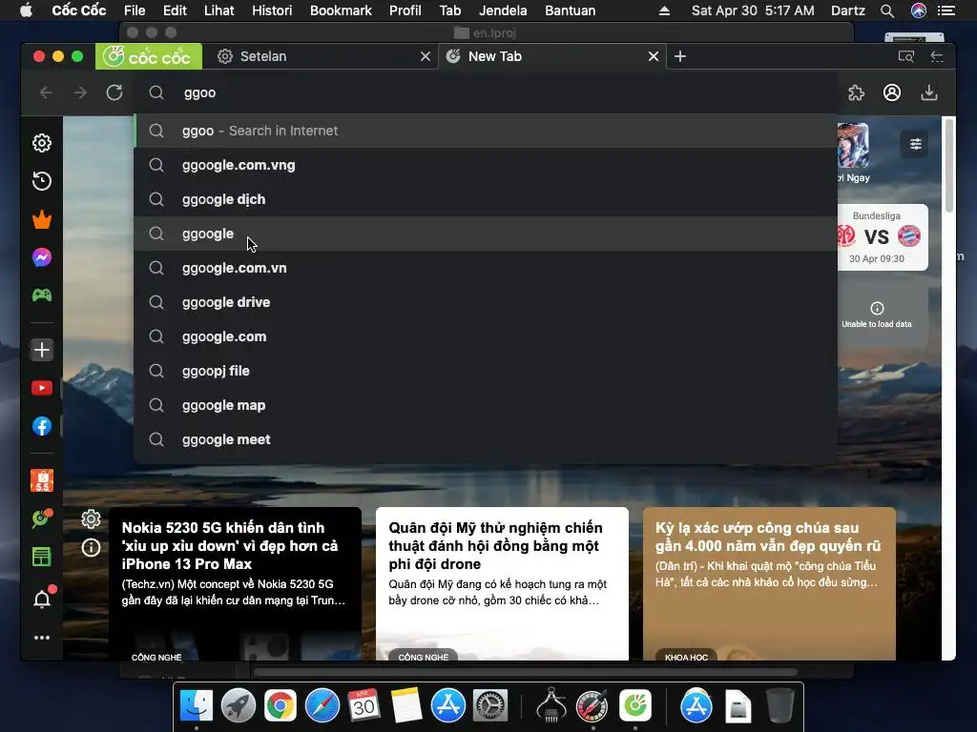The height and width of the screenshot is (732, 977).
Task: Open the Kỳ lạ xác ướp news article
Action: 770,584
